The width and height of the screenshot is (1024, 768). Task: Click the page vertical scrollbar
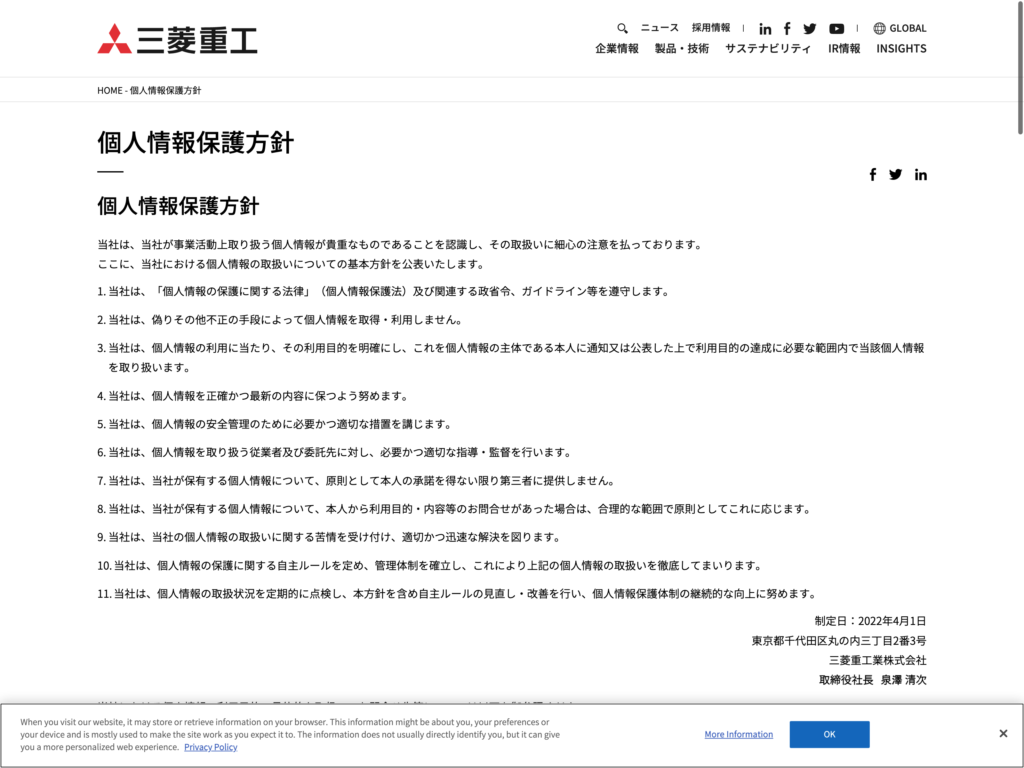coord(1020,67)
